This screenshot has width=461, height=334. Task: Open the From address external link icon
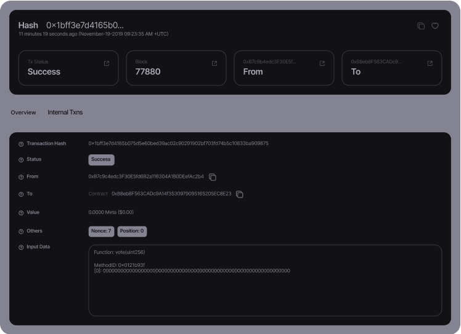point(322,63)
